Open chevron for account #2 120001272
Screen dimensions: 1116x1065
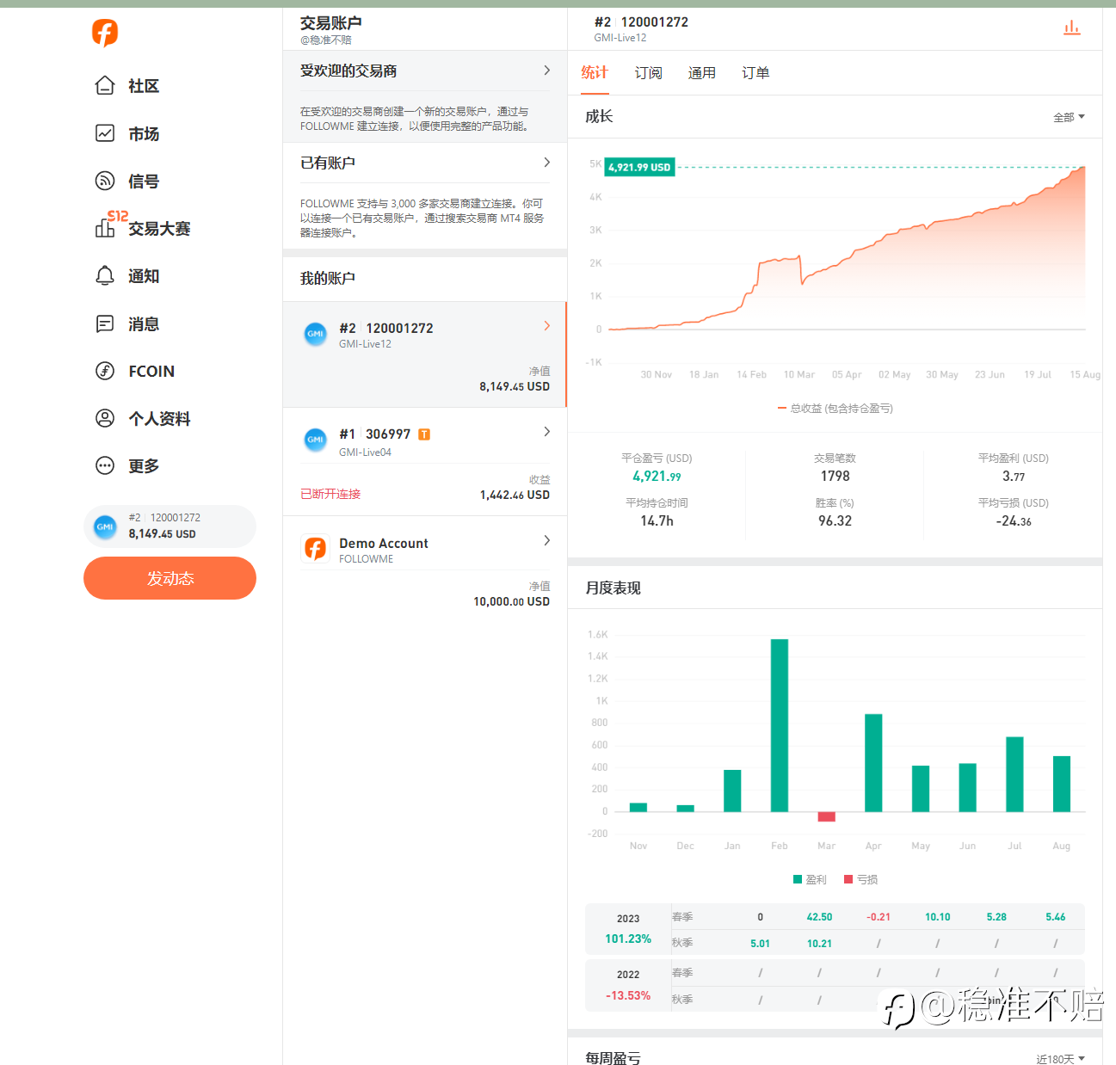pos(547,326)
